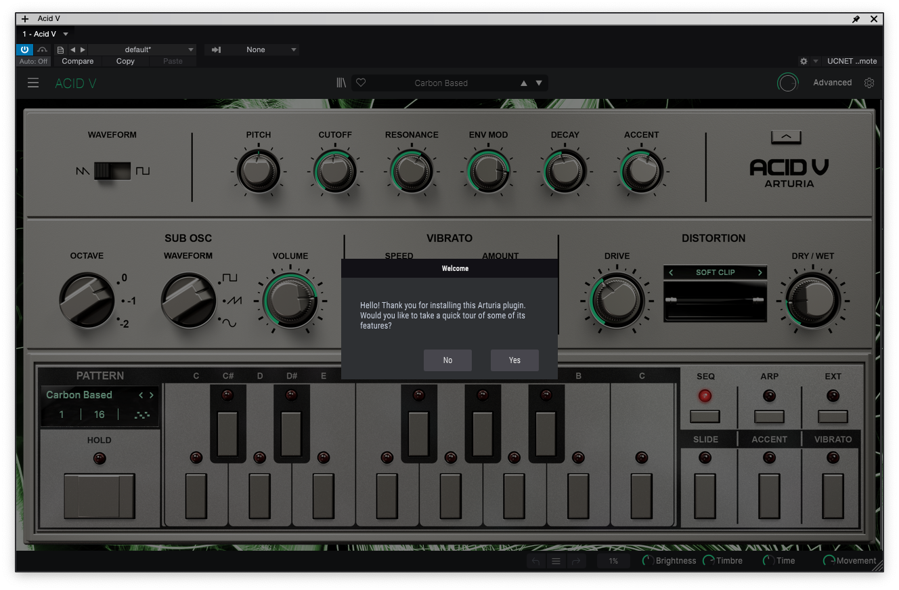This screenshot has width=899, height=590.
Task: Open the Carbon Based preset name field
Action: coord(441,83)
